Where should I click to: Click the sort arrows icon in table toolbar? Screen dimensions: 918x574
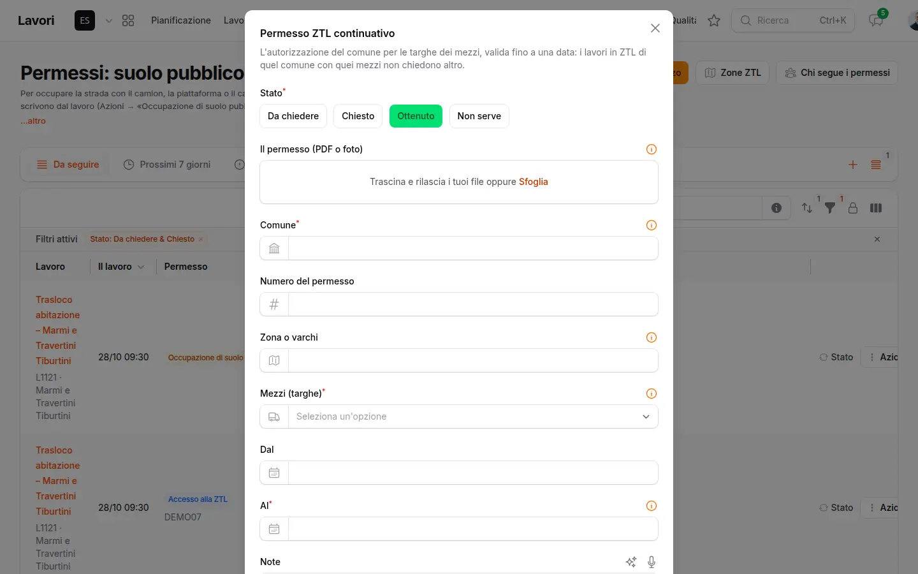pyautogui.click(x=807, y=208)
